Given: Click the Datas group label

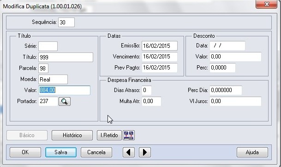Looking at the screenshot, I should 114,36.
